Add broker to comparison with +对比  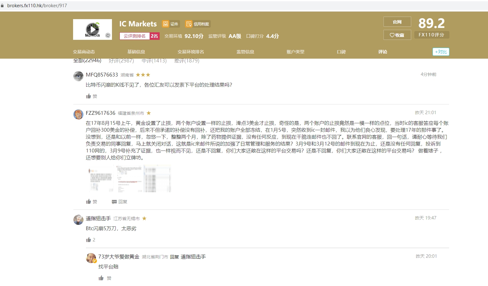441,52
